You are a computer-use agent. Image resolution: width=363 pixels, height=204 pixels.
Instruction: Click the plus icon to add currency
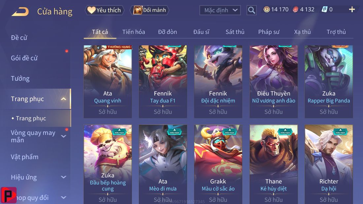(352, 10)
